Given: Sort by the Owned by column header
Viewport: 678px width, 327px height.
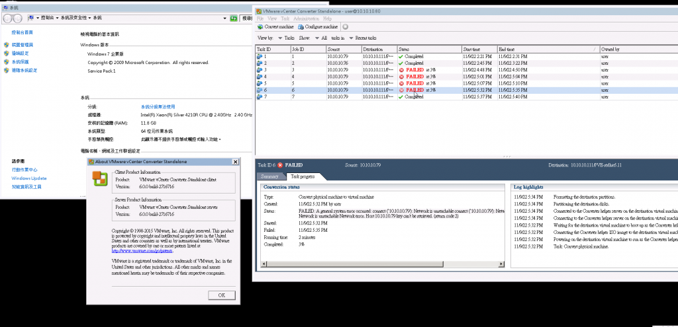Looking at the screenshot, I should pos(639,50).
